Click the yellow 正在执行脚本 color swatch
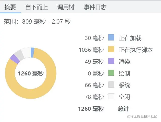 point(111,50)
